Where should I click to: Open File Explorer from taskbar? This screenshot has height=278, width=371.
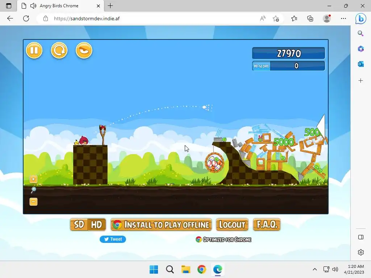click(x=186, y=269)
